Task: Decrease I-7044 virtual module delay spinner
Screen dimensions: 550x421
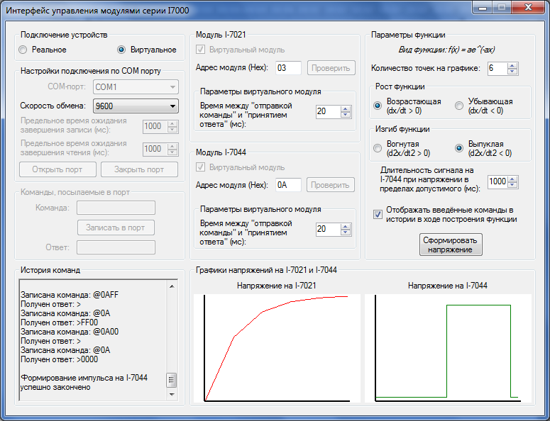Action: (x=346, y=232)
